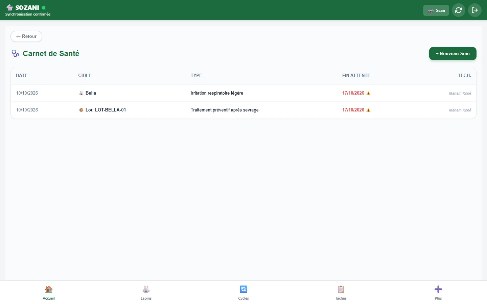Click Mariam Koné in Bella row
Viewport: 487px width, 304px height.
click(x=460, y=93)
